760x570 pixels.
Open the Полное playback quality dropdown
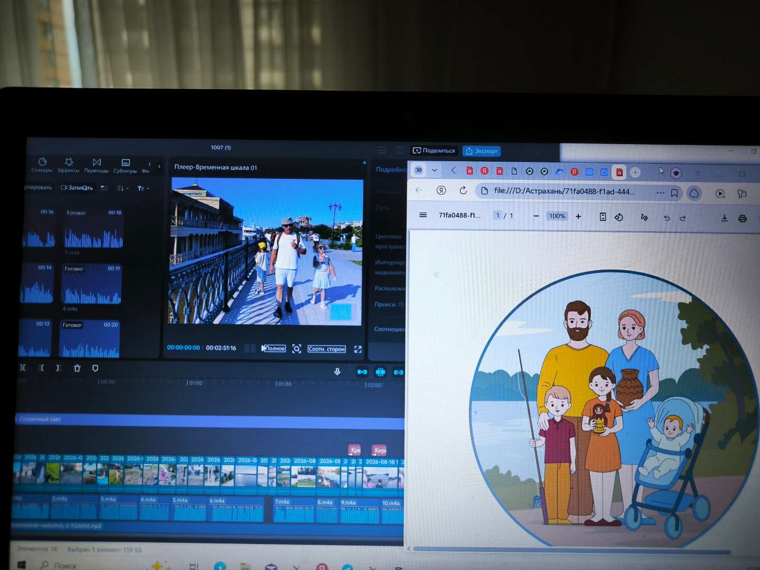(273, 348)
